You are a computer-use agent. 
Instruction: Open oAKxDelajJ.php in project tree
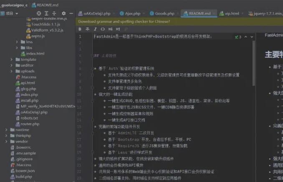32,112
